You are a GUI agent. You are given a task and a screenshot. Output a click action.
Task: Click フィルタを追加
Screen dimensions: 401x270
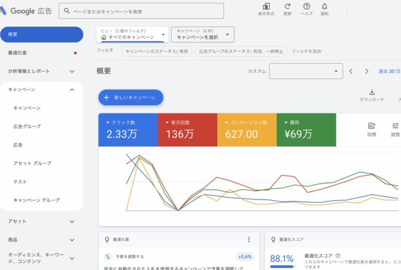pyautogui.click(x=306, y=51)
